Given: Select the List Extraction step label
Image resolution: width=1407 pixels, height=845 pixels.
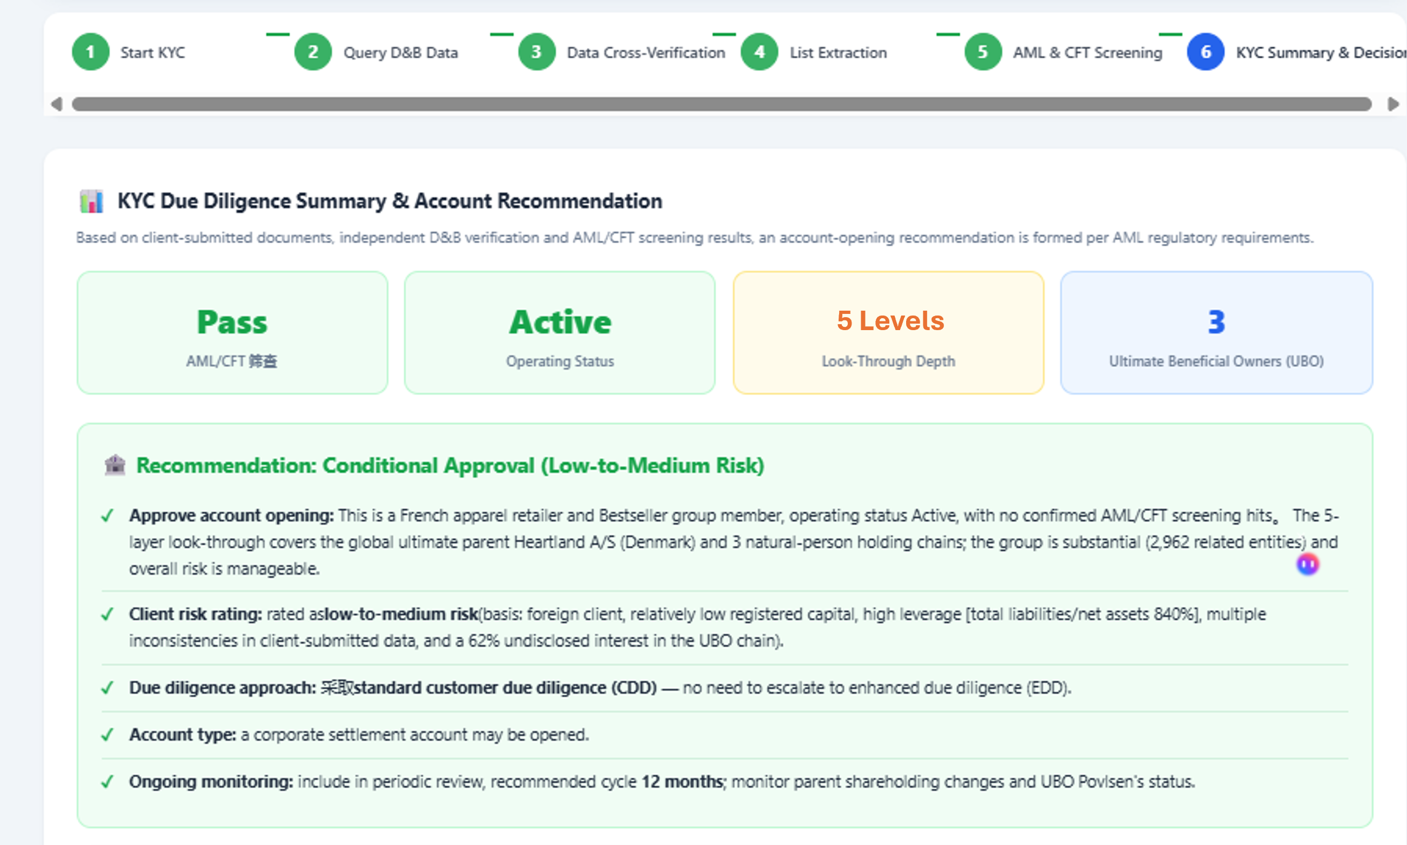Looking at the screenshot, I should point(838,53).
